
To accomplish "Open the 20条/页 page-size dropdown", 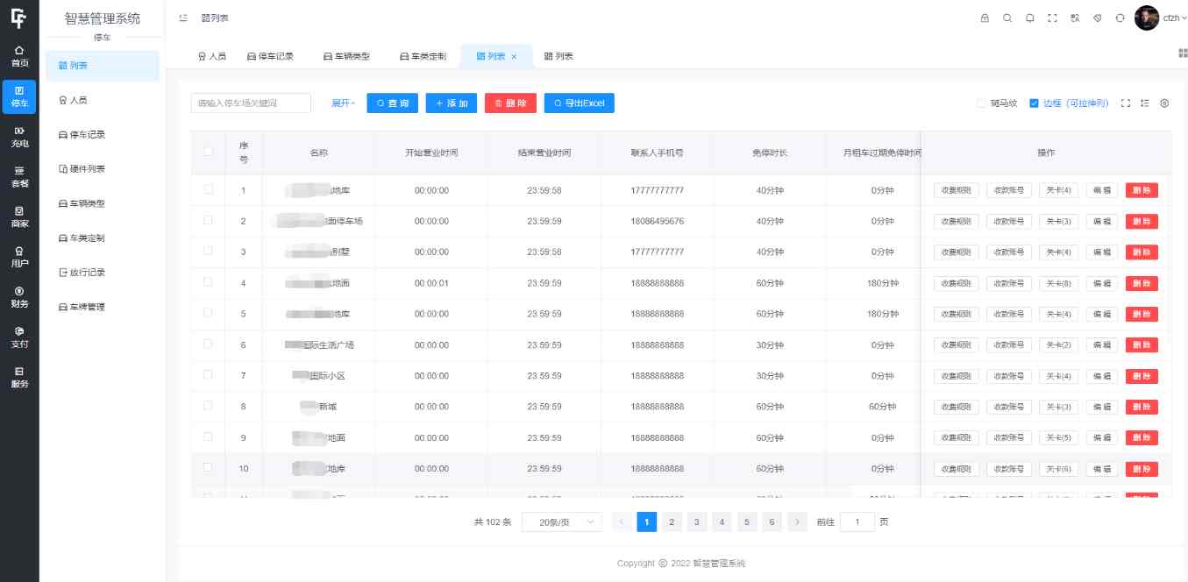I will 559,522.
